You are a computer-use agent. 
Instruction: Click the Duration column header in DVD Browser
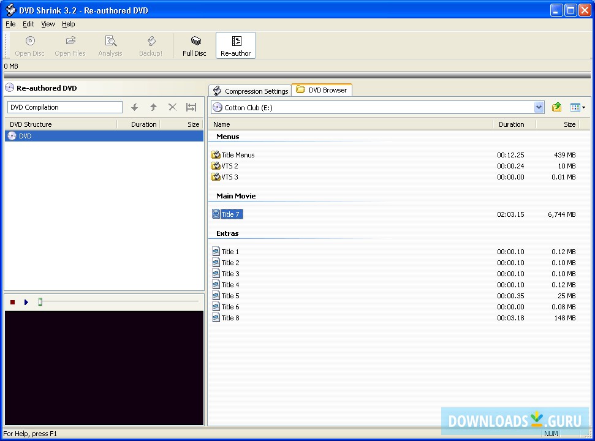[x=514, y=124]
